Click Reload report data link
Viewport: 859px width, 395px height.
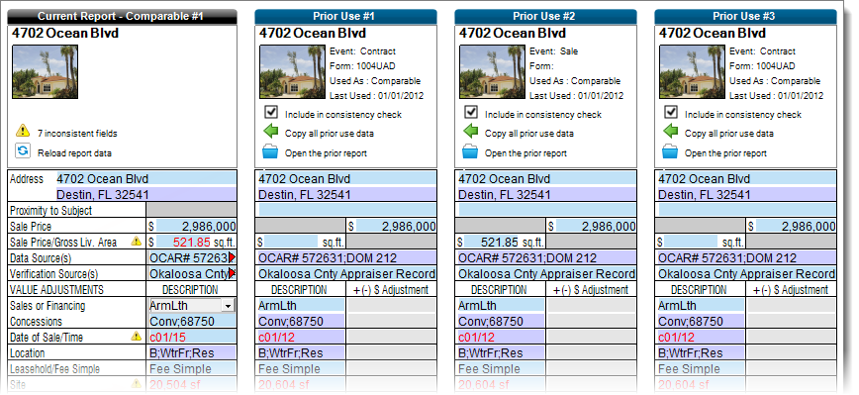(x=74, y=153)
